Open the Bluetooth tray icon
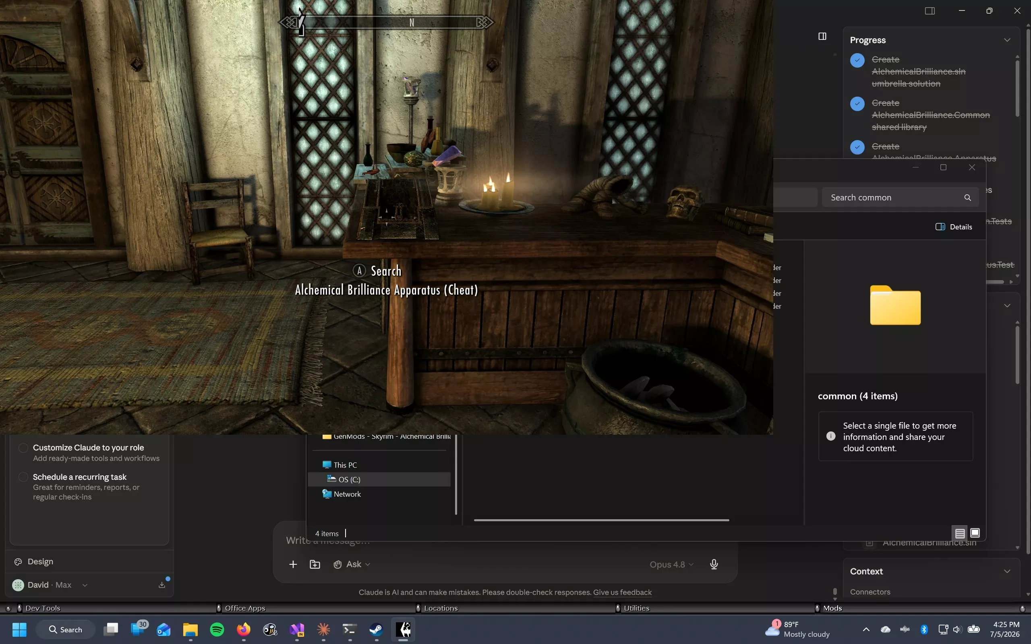 click(x=924, y=629)
